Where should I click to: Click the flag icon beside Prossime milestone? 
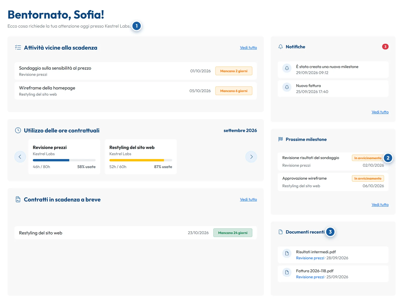(281, 139)
